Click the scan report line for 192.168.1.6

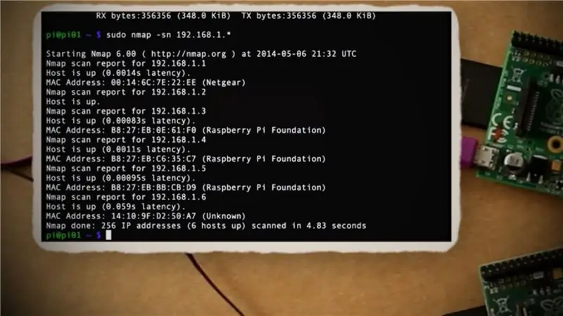pyautogui.click(x=126, y=197)
